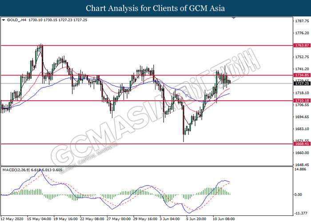Click the GOLD_,H4 symbol label
The height and width of the screenshot is (222, 311).
point(17,20)
